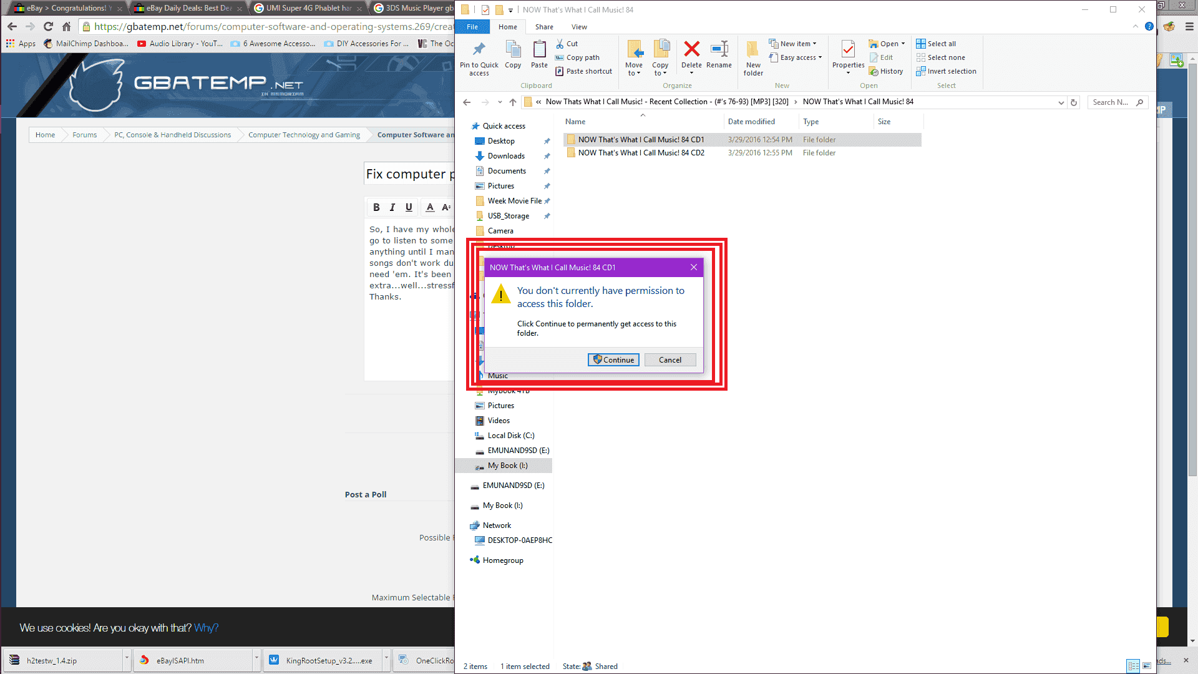The width and height of the screenshot is (1198, 674).
Task: Select Videos in navigation pane
Action: coord(499,421)
